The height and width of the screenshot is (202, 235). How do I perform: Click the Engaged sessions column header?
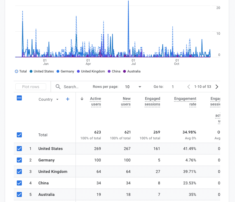pyautogui.click(x=152, y=102)
